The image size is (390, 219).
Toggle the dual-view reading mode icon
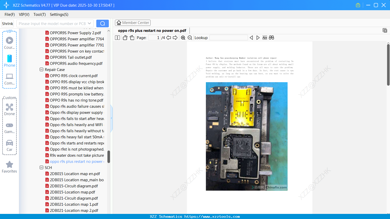pos(271,38)
